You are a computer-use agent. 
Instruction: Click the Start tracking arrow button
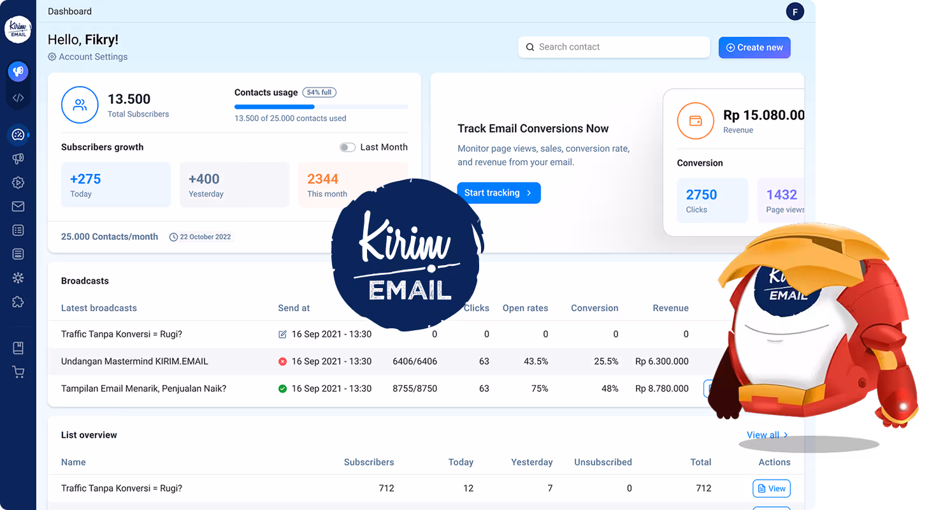pos(498,193)
